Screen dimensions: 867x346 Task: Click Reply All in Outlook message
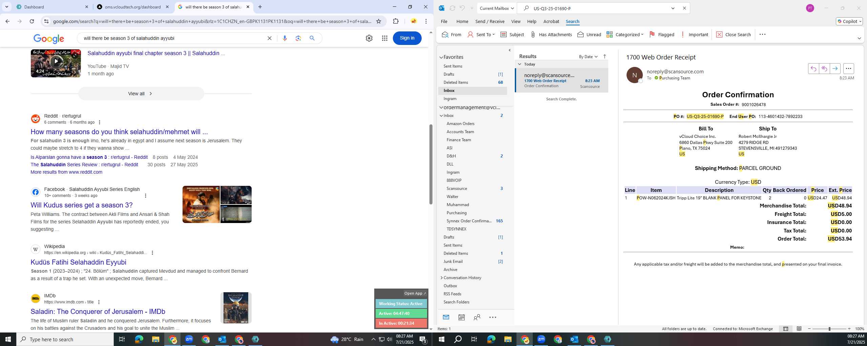pos(824,69)
